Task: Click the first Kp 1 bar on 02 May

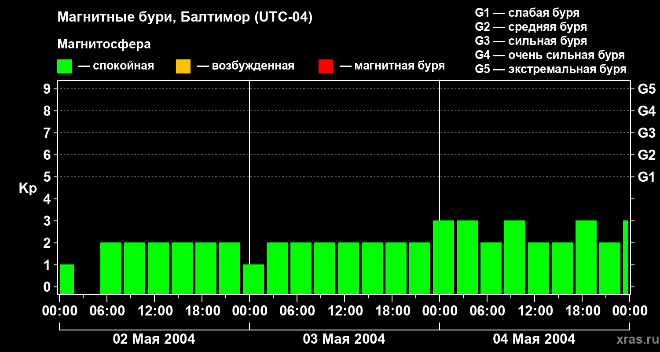Action: coord(67,279)
